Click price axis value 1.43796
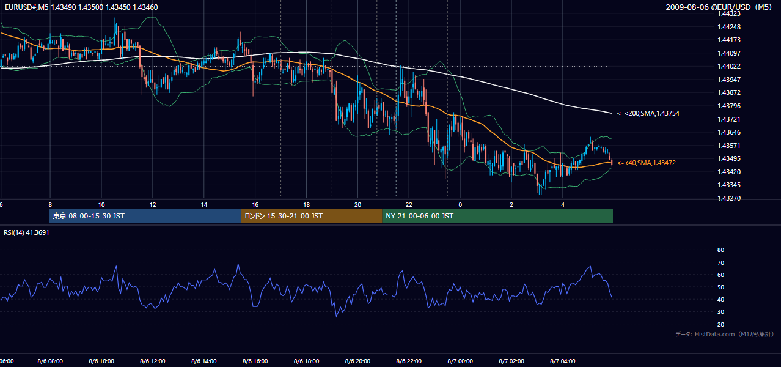 point(730,106)
